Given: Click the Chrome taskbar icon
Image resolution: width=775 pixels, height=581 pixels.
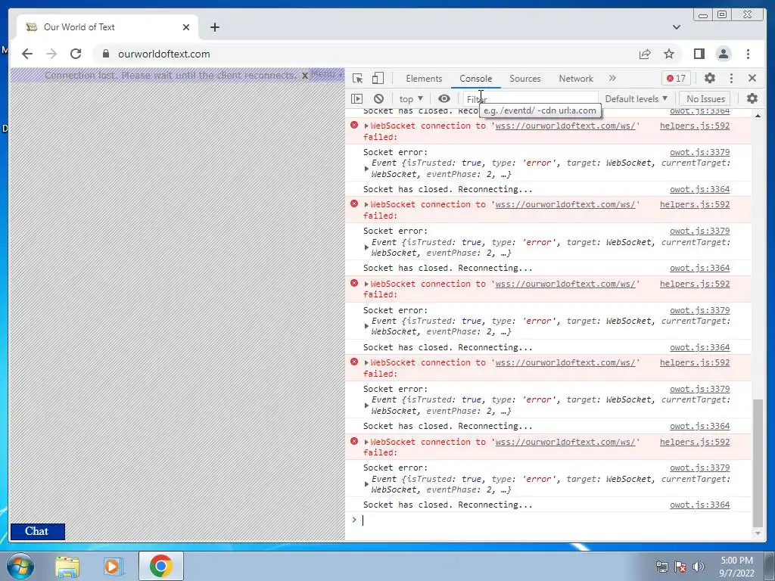Looking at the screenshot, I should [160, 566].
